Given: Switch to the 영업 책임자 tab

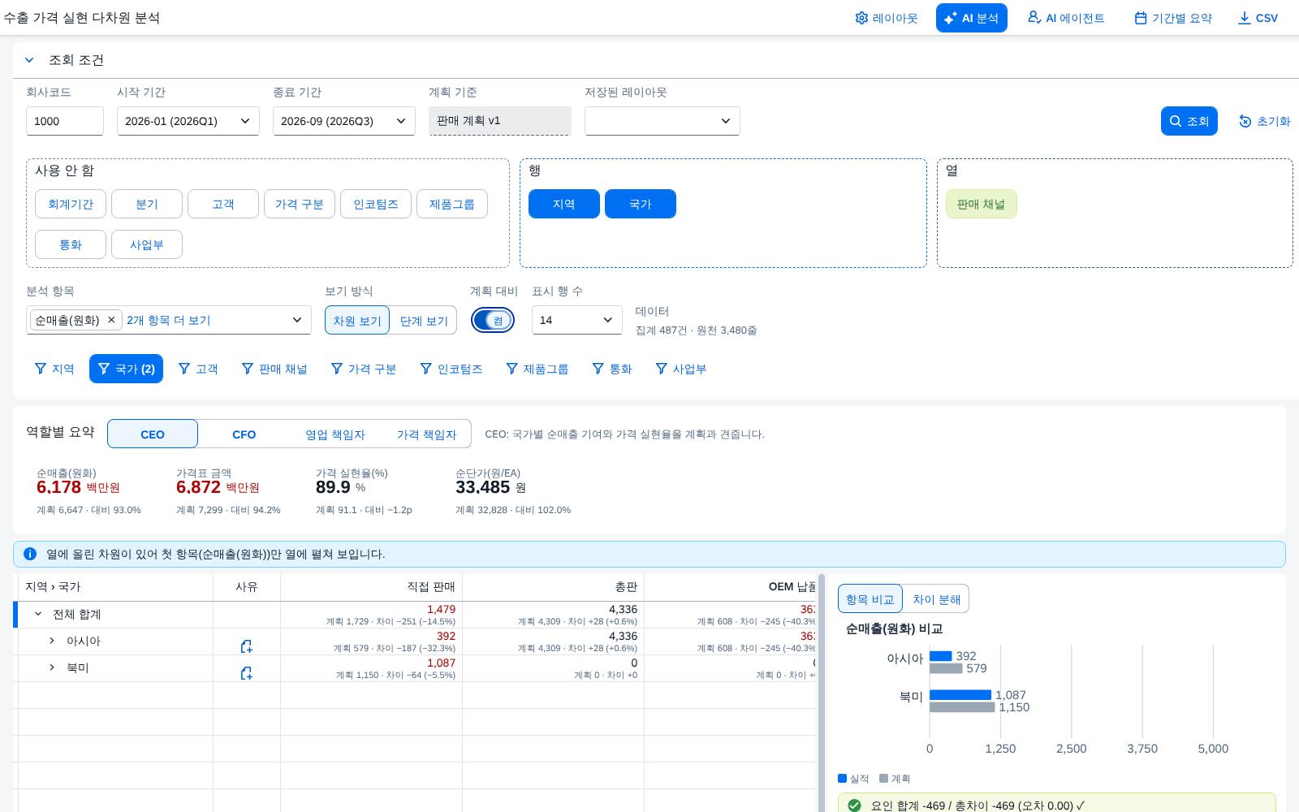Looking at the screenshot, I should click(335, 434).
